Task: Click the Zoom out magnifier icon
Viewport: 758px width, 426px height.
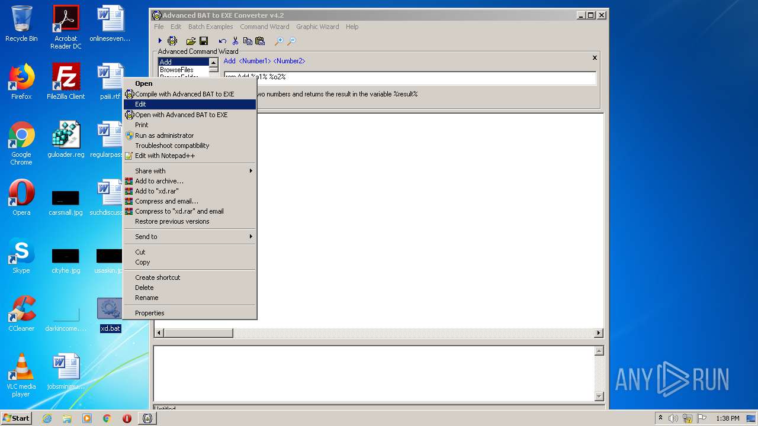Action: coord(291,41)
